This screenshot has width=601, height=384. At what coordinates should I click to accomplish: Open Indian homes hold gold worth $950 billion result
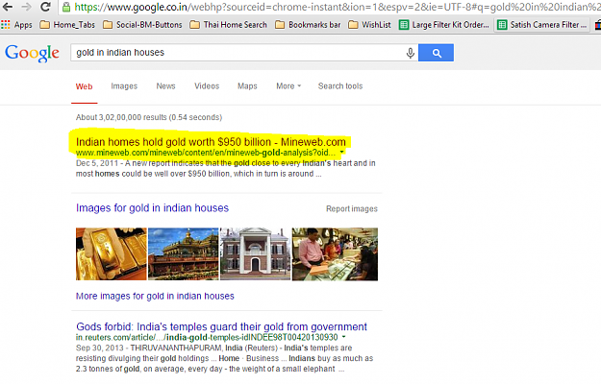pyautogui.click(x=211, y=142)
